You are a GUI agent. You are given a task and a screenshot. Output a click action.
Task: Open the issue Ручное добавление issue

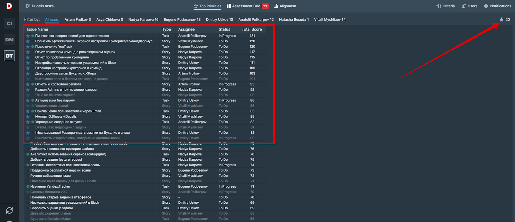pos(51,176)
